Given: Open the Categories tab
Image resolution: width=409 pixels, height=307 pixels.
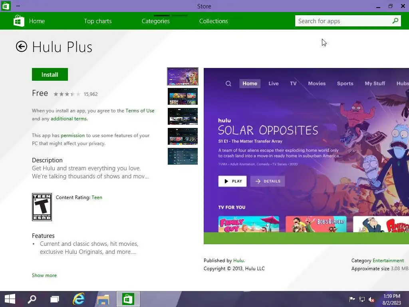Looking at the screenshot, I should point(156,21).
